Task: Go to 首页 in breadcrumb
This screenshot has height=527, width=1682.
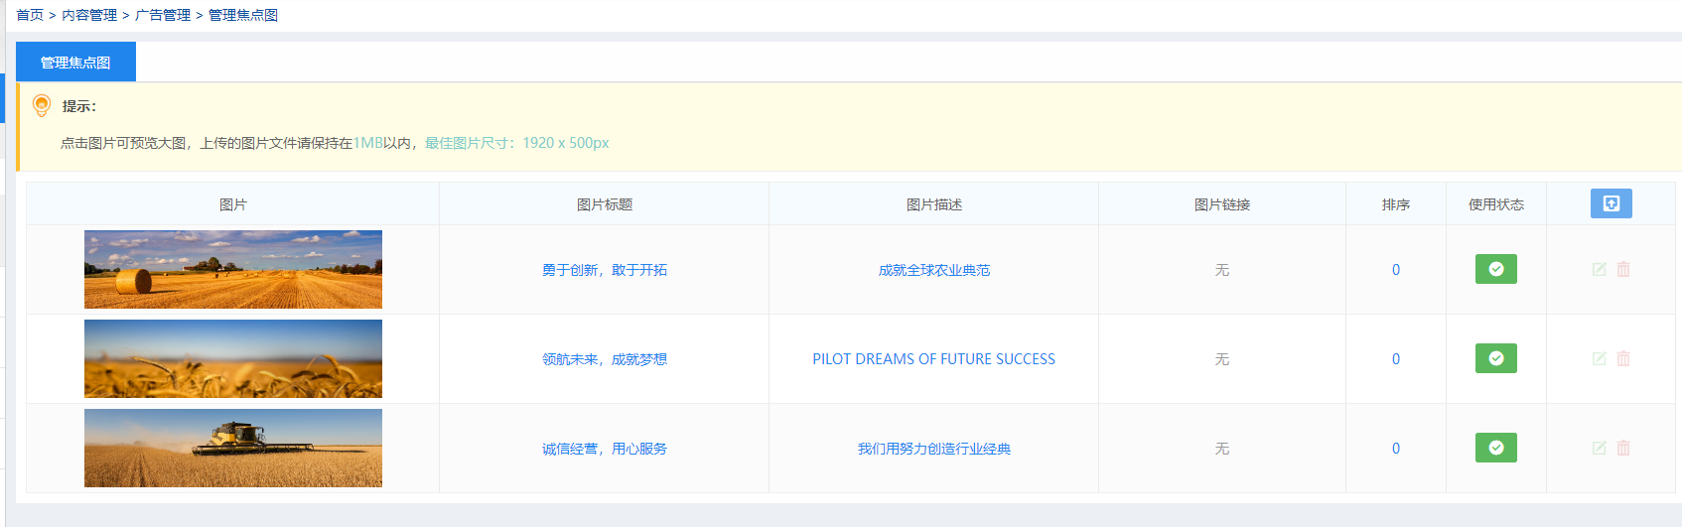Action: [x=30, y=15]
